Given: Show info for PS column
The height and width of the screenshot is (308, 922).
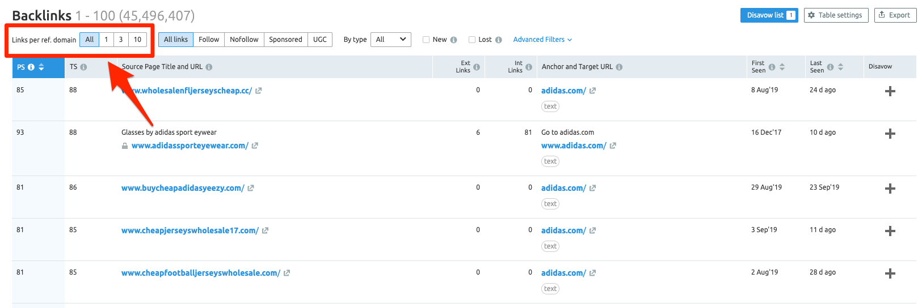Looking at the screenshot, I should point(31,67).
